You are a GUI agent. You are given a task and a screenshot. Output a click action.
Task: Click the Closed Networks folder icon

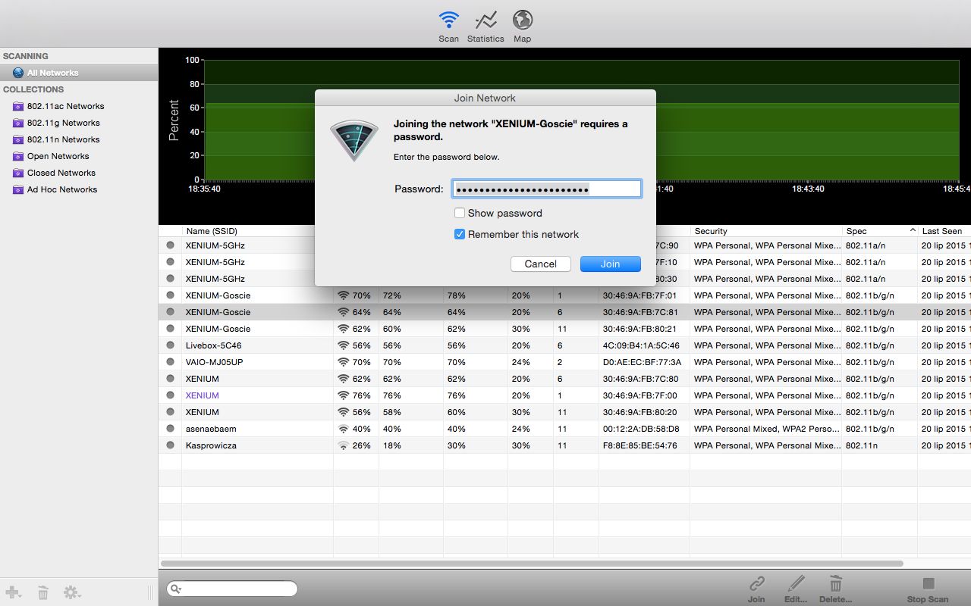(x=18, y=173)
